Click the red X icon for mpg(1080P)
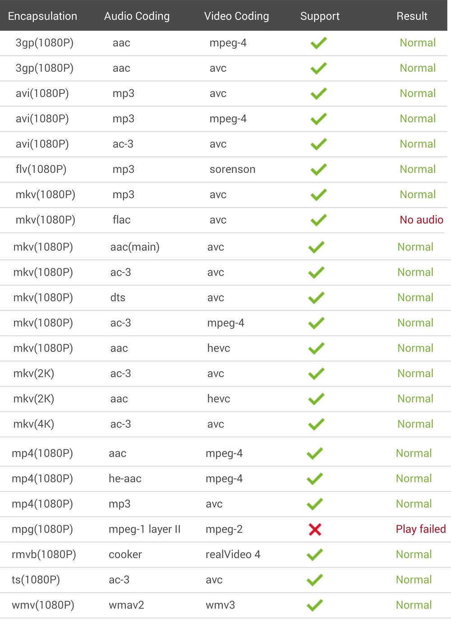Screen dimensions: 451x624 (x=315, y=529)
